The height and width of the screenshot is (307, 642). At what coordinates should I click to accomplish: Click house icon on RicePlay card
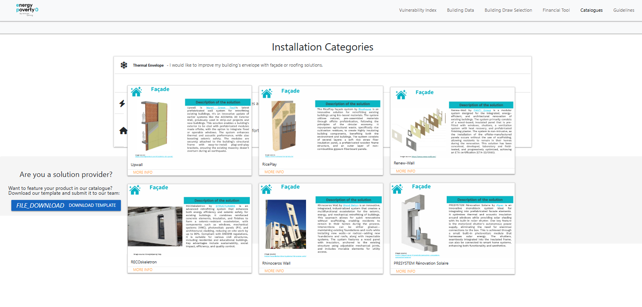coord(267,93)
